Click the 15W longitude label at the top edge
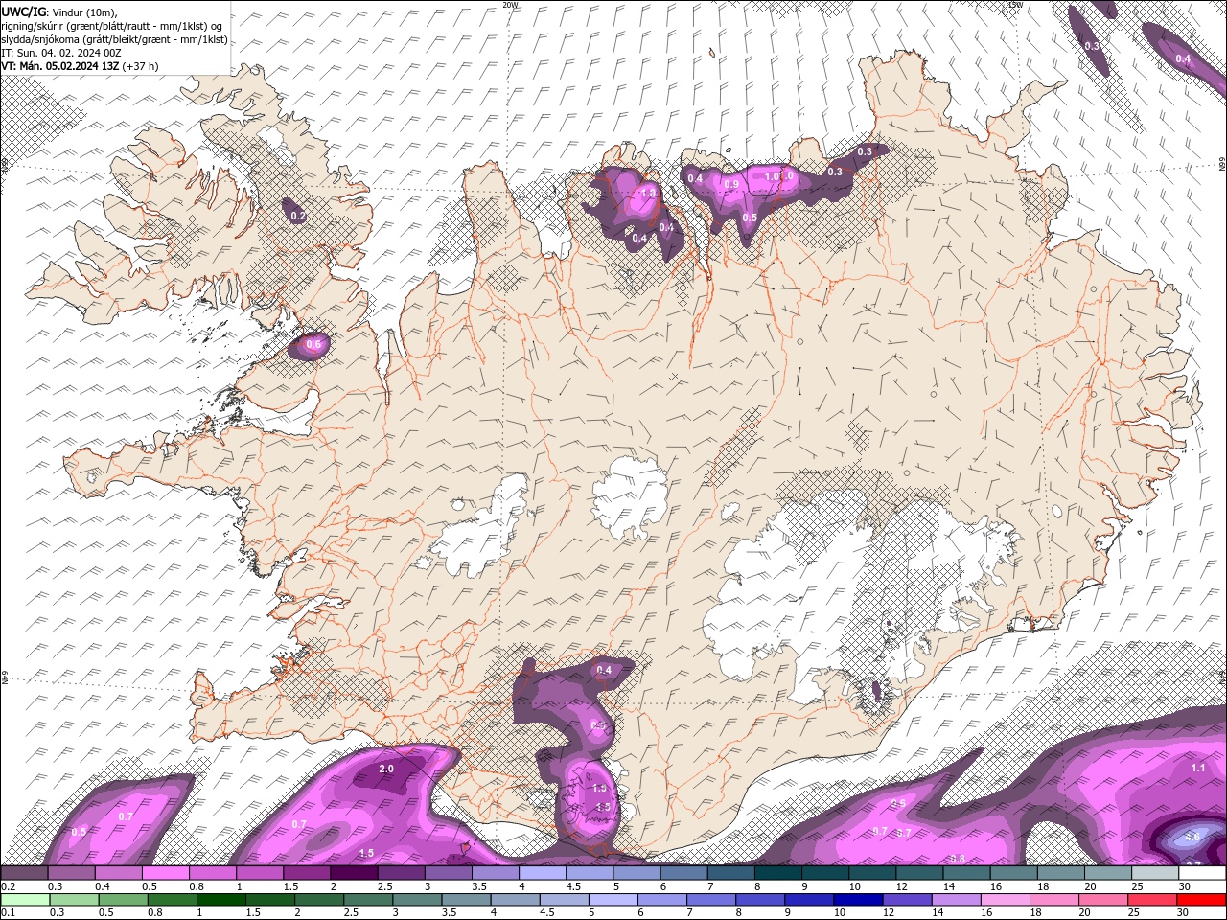This screenshot has height=920, width=1227. point(1015,5)
